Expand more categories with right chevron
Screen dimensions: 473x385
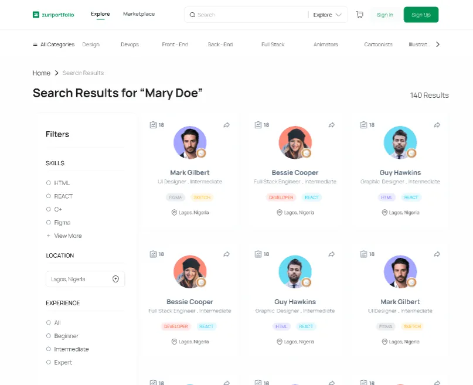click(x=438, y=45)
